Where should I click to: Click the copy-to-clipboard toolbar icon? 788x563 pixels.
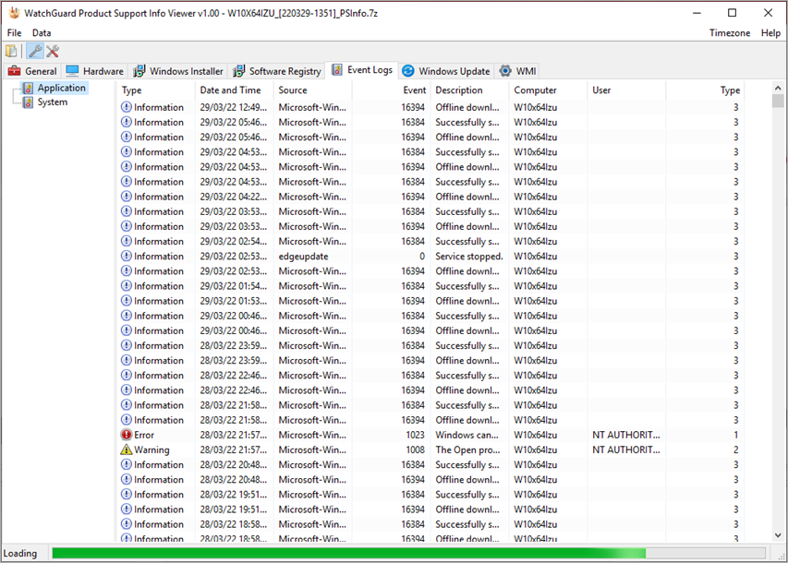tap(11, 51)
